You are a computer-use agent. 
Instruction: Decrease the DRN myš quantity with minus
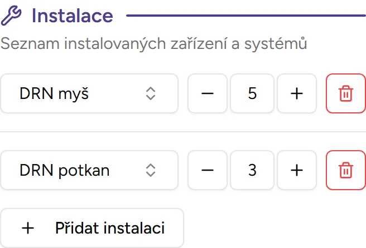click(208, 93)
